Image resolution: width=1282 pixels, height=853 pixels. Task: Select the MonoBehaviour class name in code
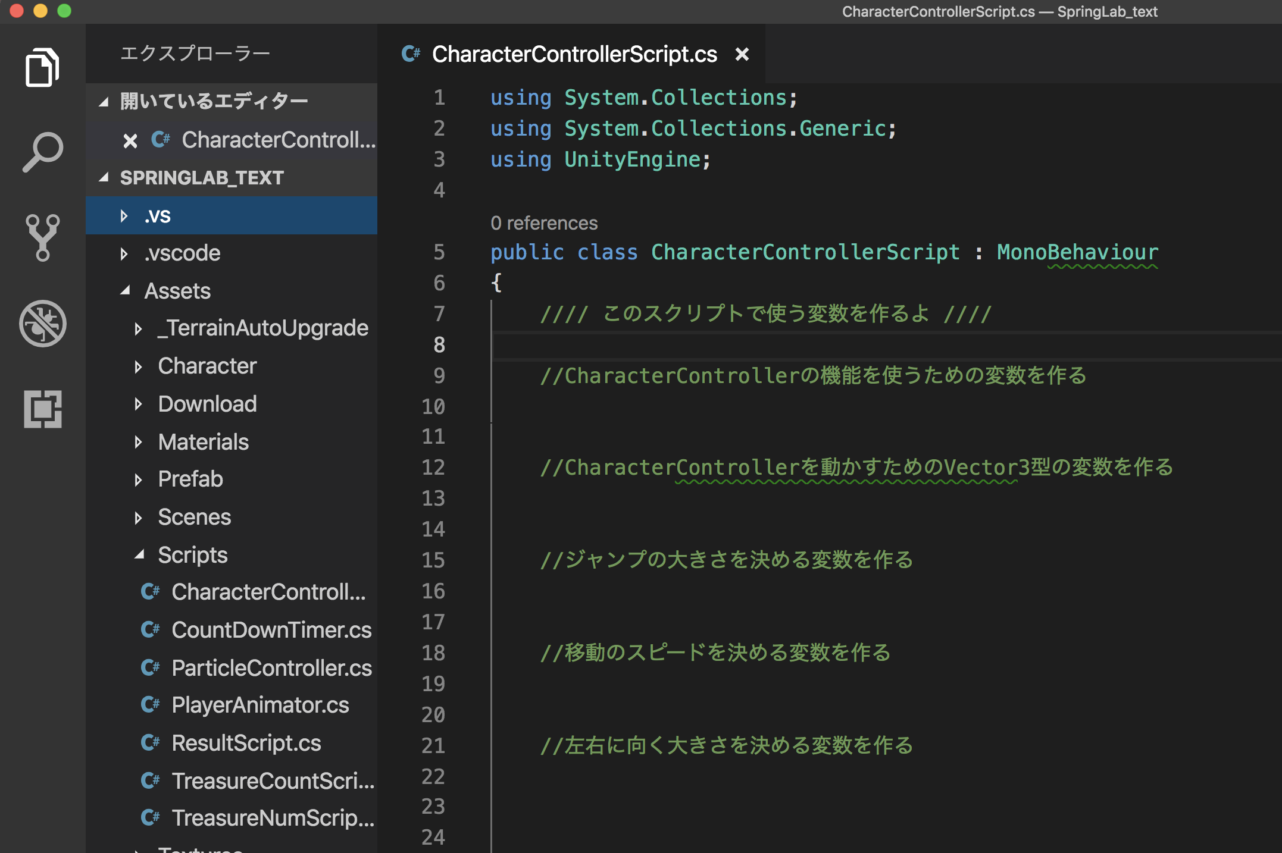(x=1077, y=252)
